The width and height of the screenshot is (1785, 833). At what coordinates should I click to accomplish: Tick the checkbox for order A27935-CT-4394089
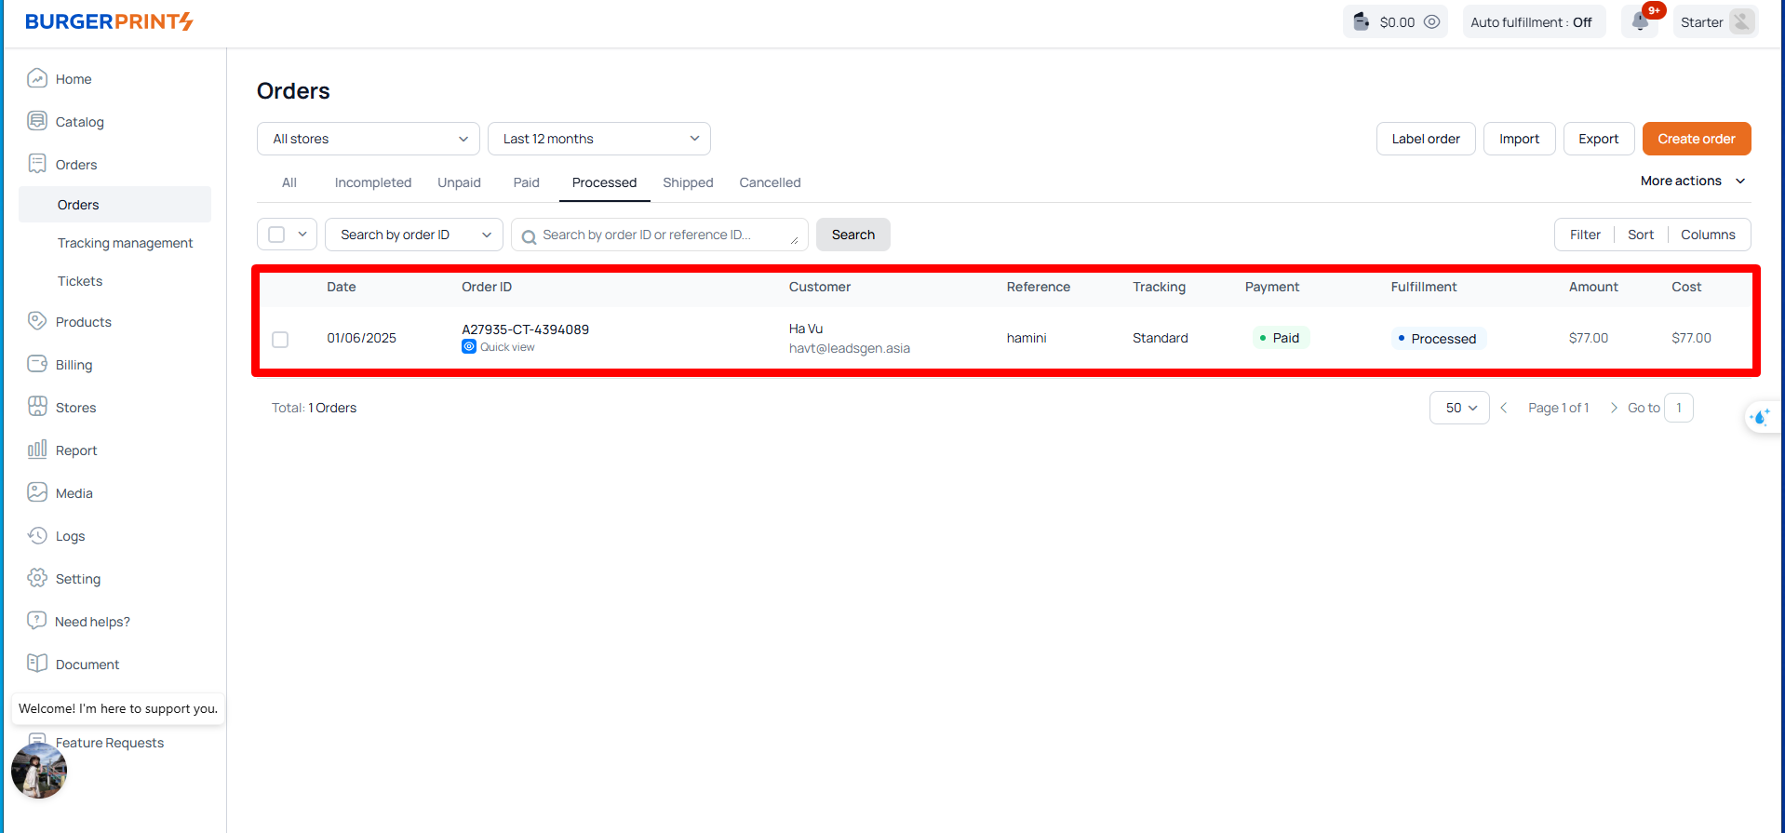coord(280,340)
